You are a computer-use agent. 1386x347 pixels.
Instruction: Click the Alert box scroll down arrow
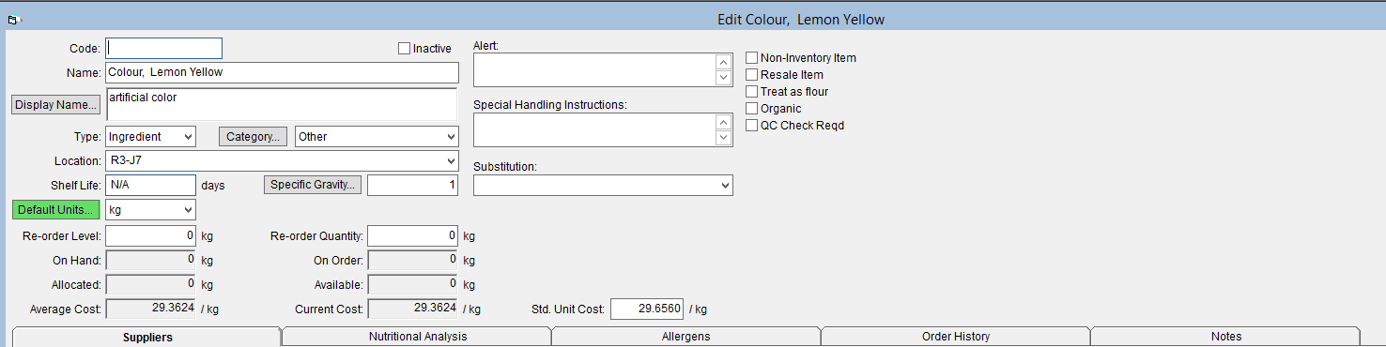tap(723, 78)
